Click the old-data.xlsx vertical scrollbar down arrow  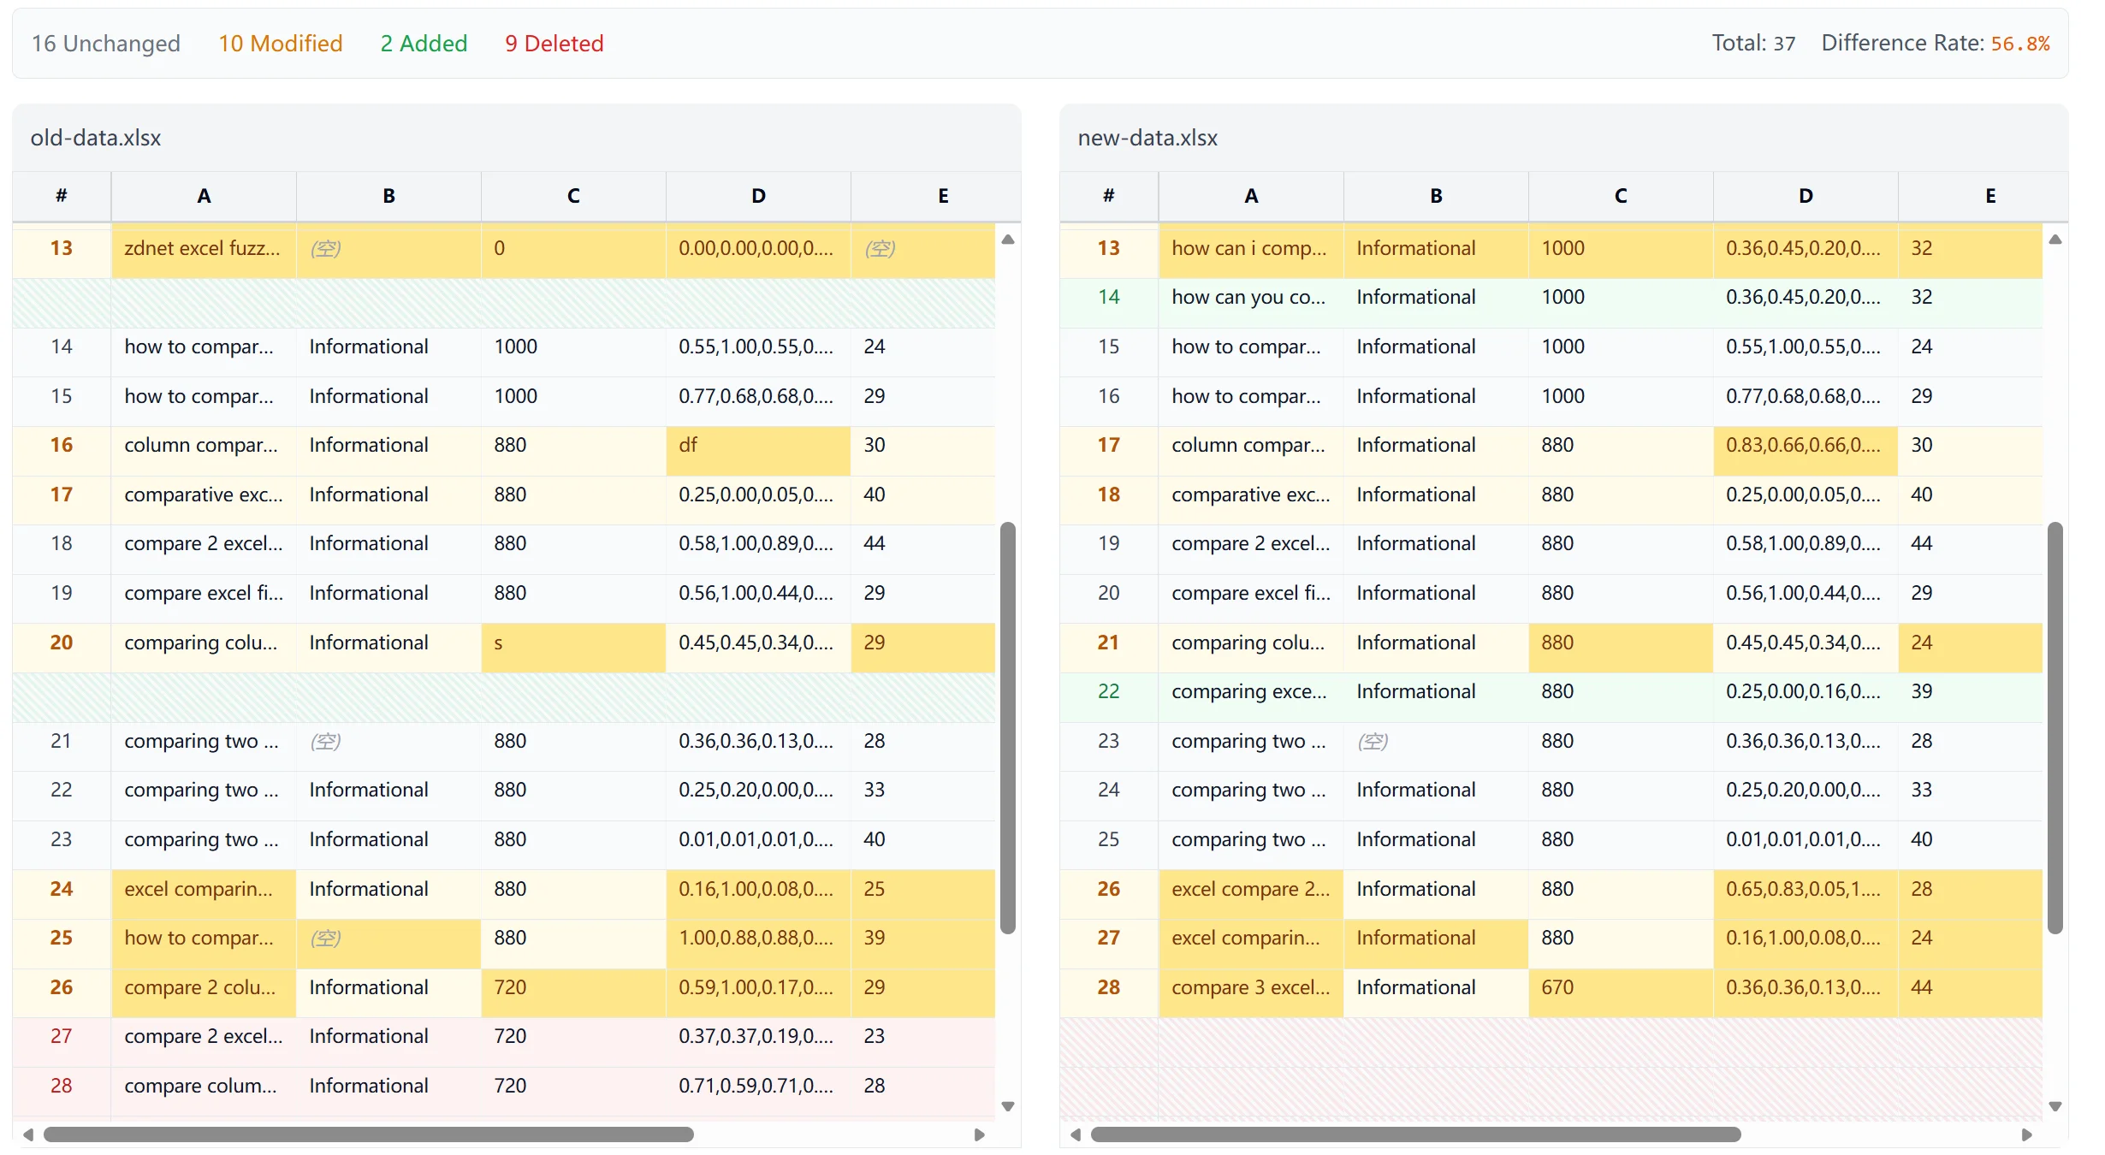(x=1009, y=1106)
